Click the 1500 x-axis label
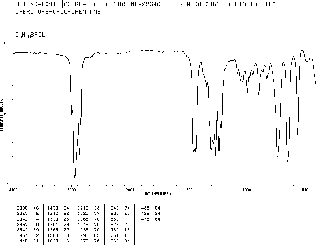The height and width of the screenshot is (245, 317). [188, 190]
